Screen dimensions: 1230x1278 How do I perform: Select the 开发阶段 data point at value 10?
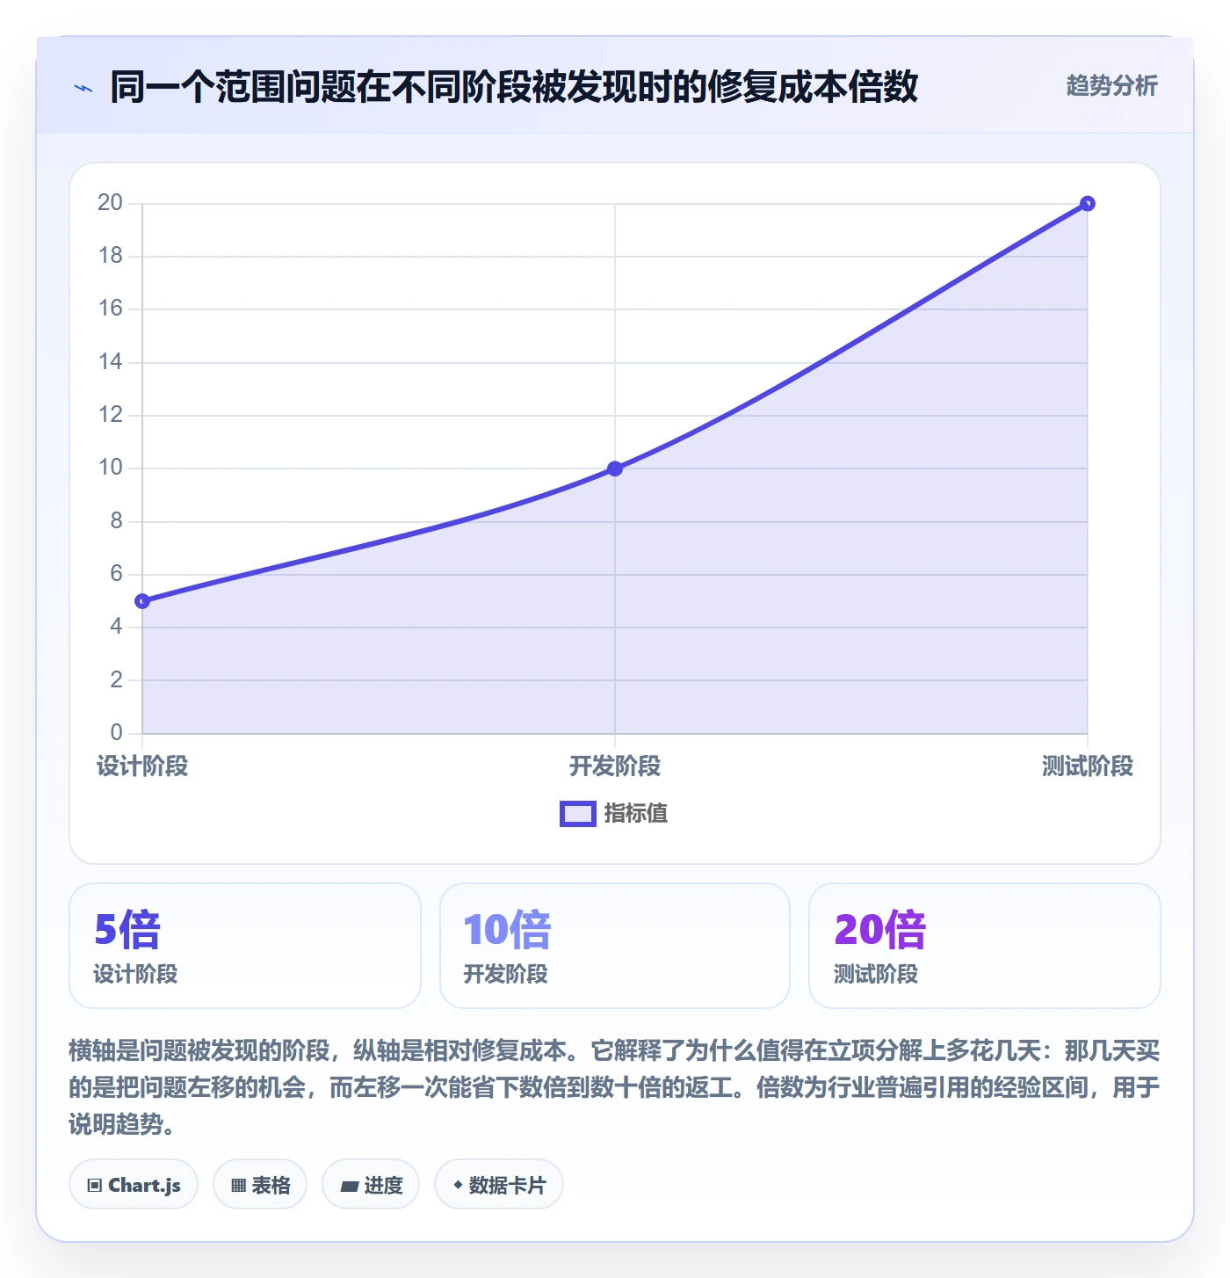(615, 468)
